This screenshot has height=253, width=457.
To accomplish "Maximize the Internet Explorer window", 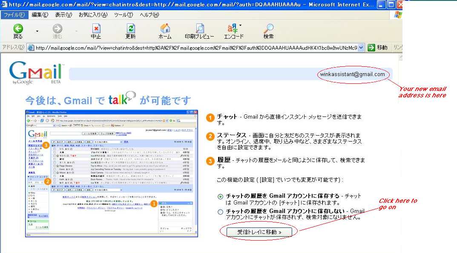I will (391, 4).
